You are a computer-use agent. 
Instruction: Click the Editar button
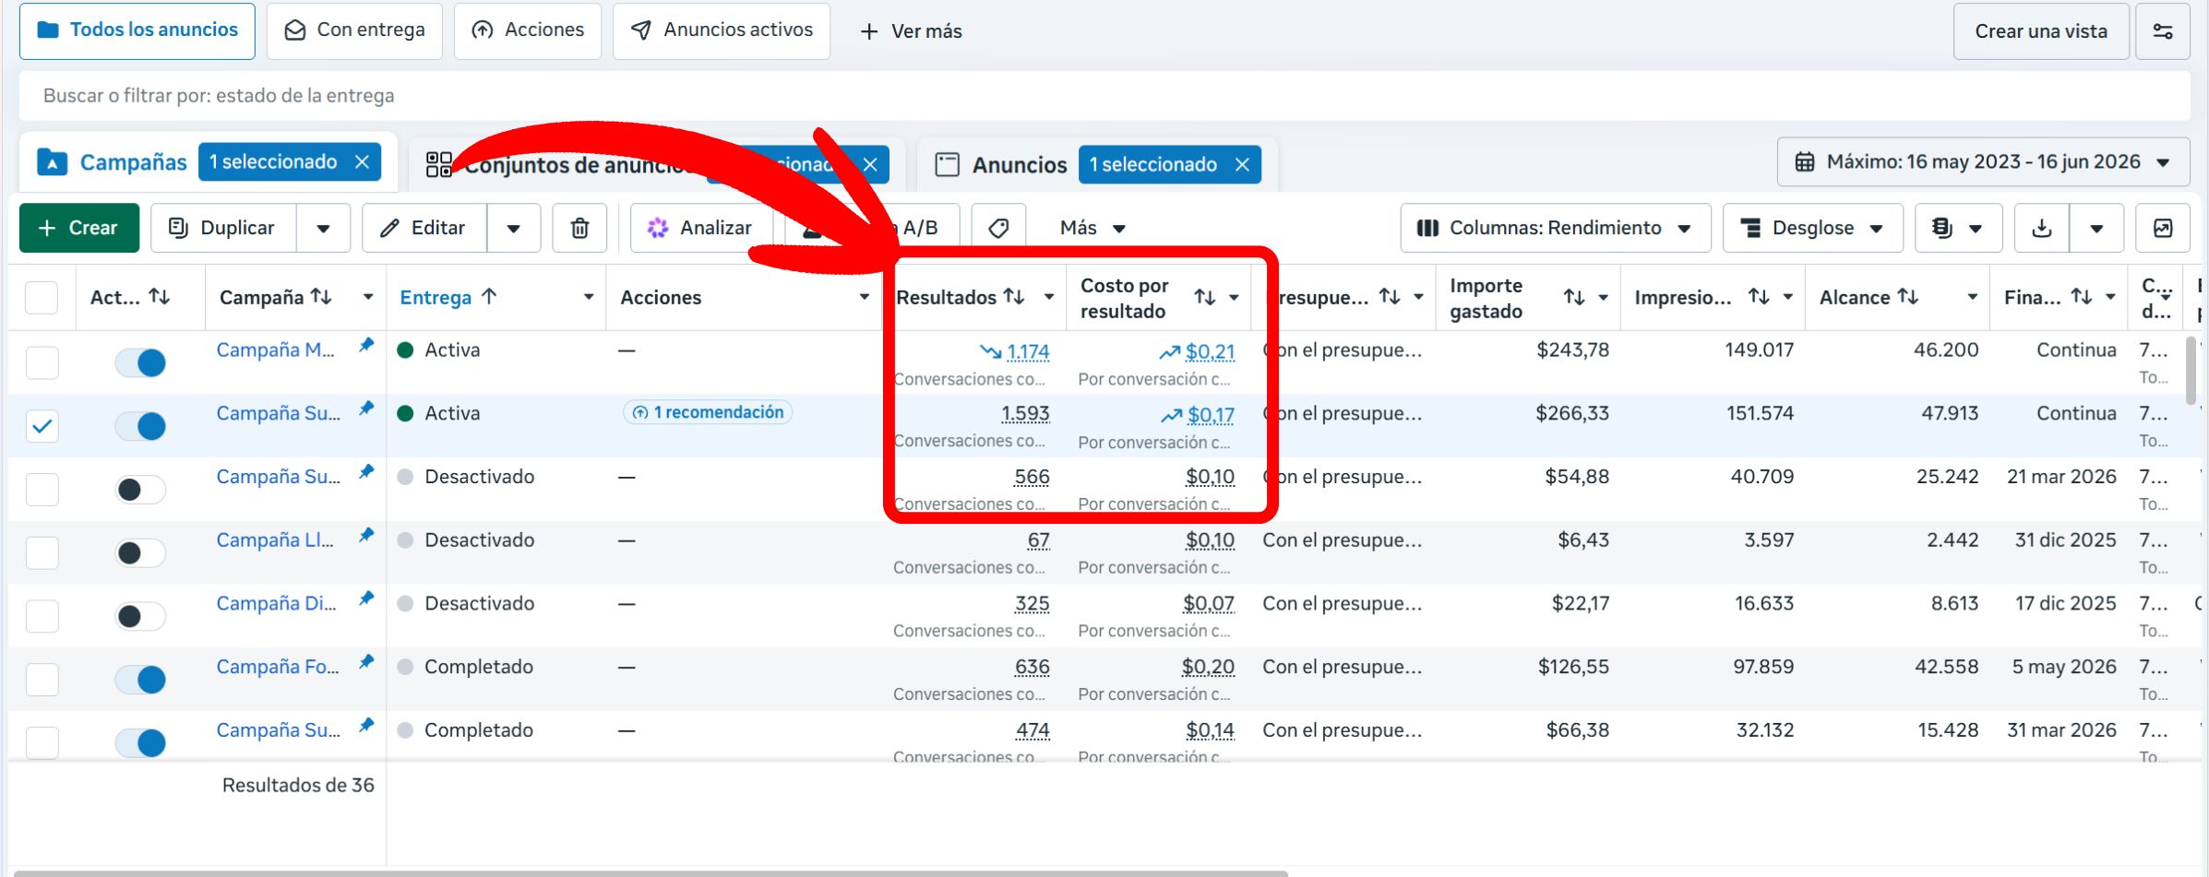(424, 228)
